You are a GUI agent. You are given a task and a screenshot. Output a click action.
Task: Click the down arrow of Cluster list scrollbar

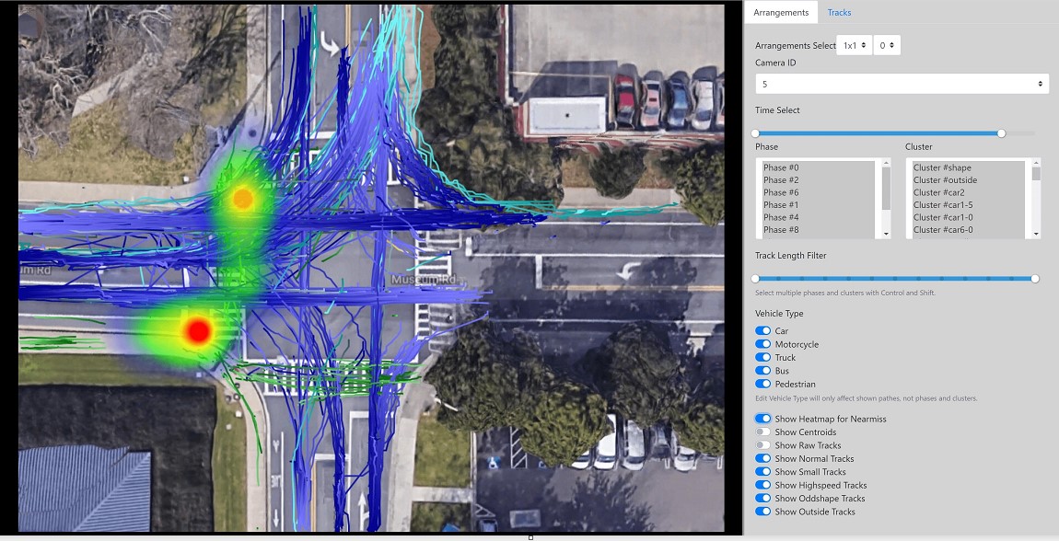tap(1036, 234)
